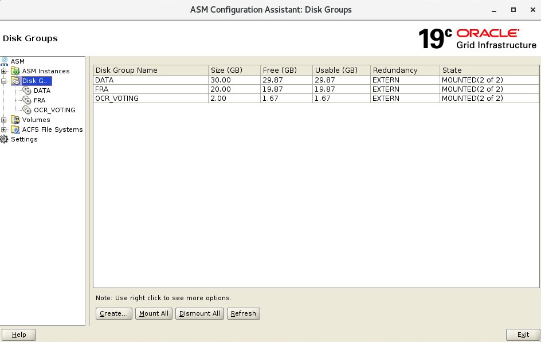The height and width of the screenshot is (342, 541).
Task: Click the FRA disk icon in tree
Action: pos(27,100)
